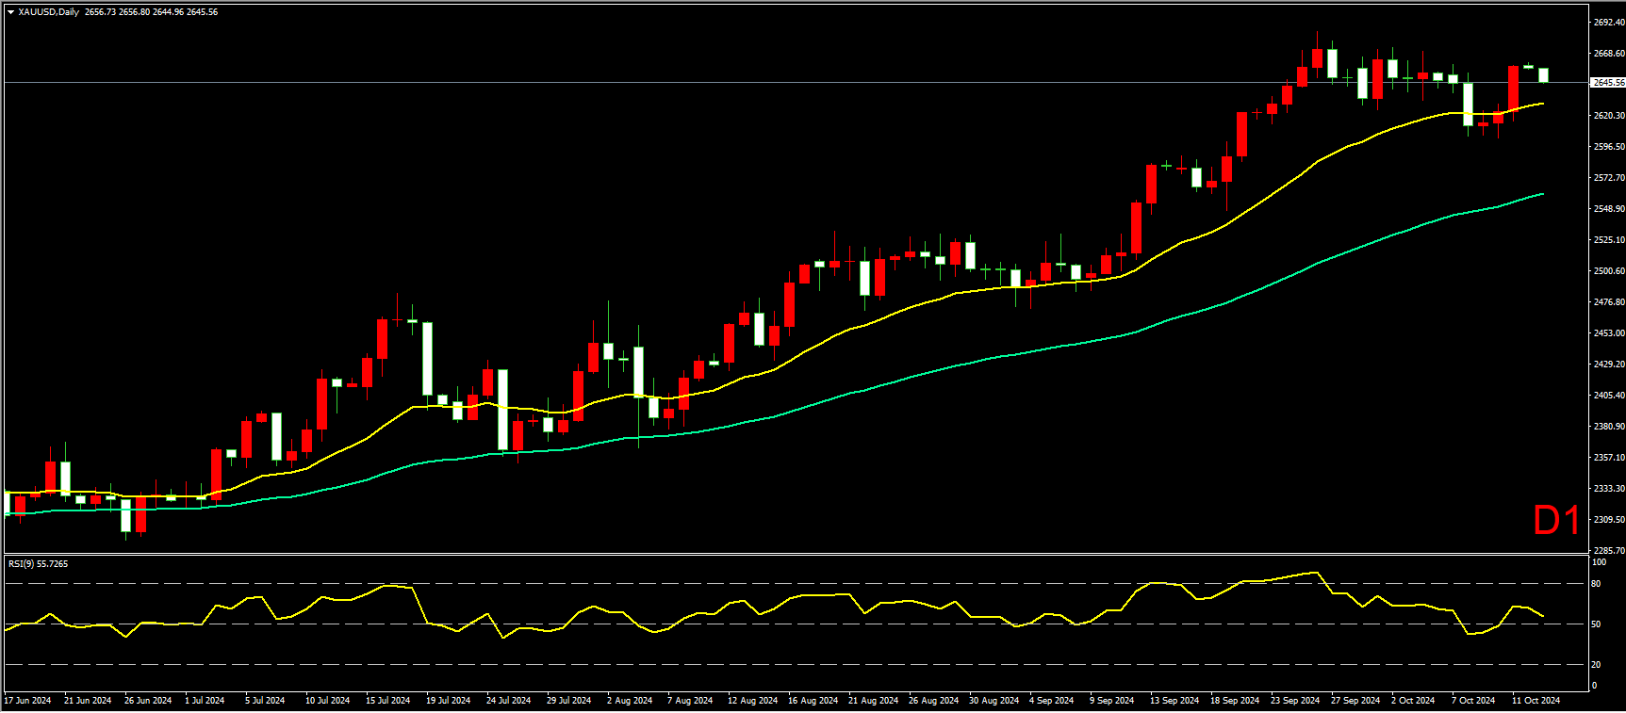Click the 2596.50 price axis label
Viewport: 1626px width, 713px height.
(1609, 147)
